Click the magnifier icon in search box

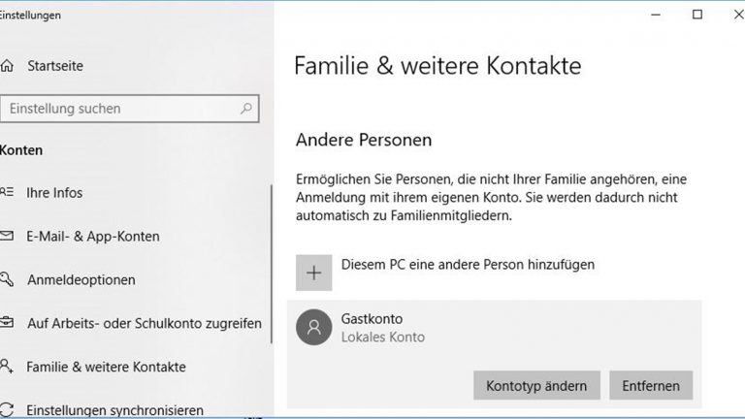click(x=246, y=109)
